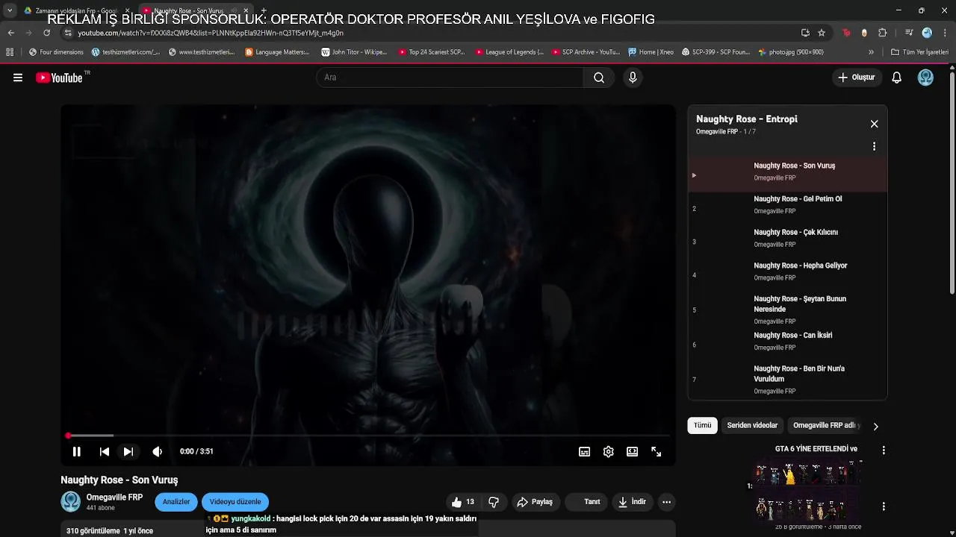Enter full screen mode

657,451
